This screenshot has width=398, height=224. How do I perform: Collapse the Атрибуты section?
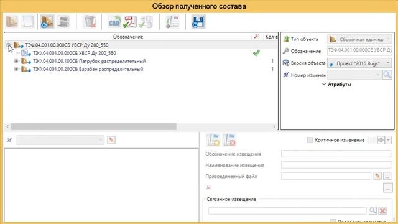point(324,85)
